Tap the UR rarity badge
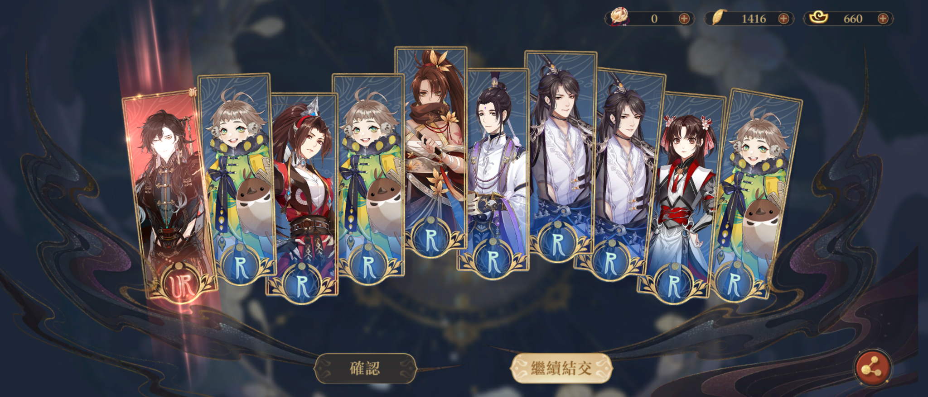This screenshot has width=928, height=397. pos(182,285)
